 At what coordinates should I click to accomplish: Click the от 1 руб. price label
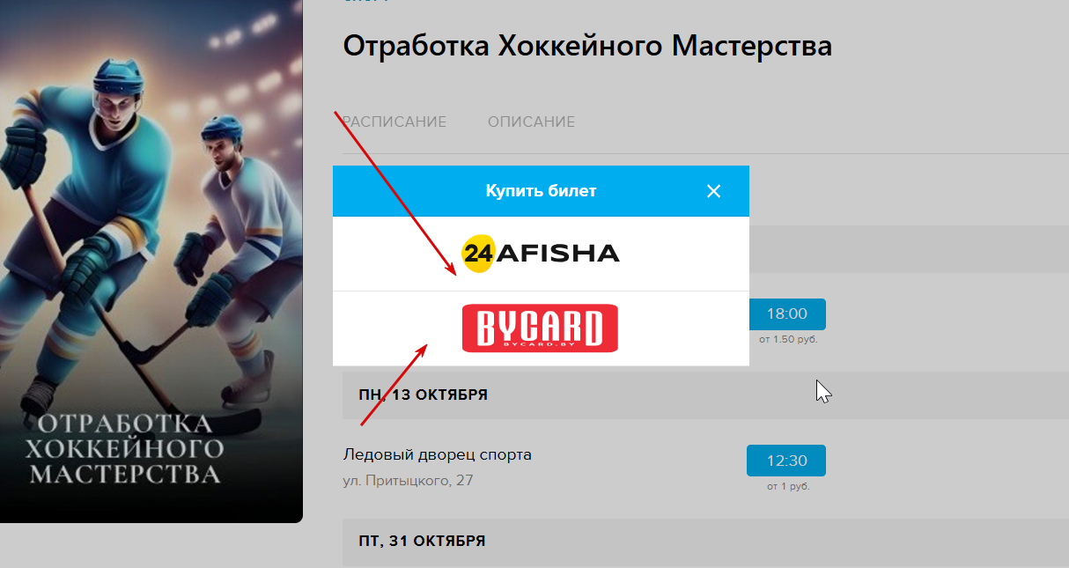[788, 486]
